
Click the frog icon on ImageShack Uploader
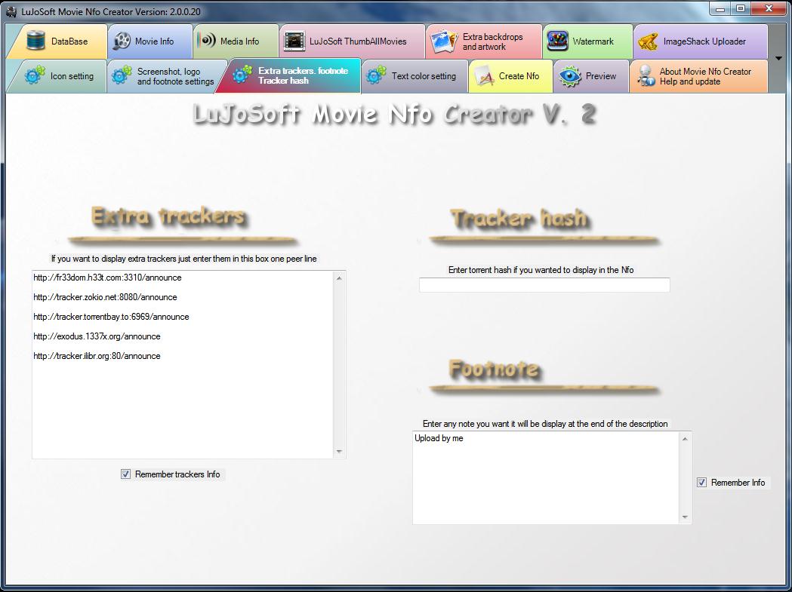pos(647,42)
